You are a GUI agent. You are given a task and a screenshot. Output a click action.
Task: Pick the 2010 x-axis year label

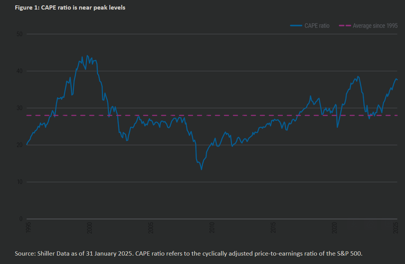click(212, 227)
